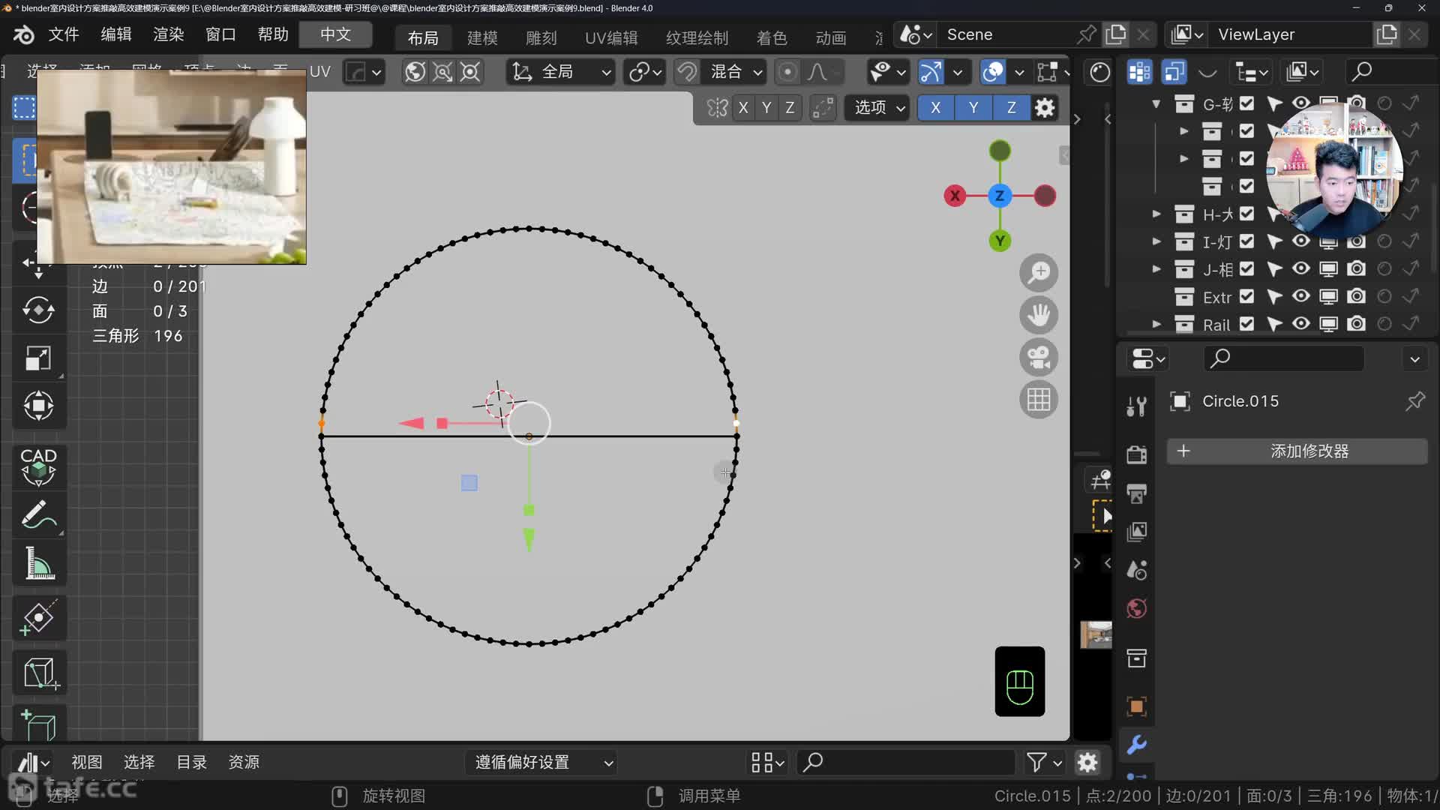The height and width of the screenshot is (810, 1440).
Task: Select the Scale tool in toolbar
Action: tap(38, 358)
